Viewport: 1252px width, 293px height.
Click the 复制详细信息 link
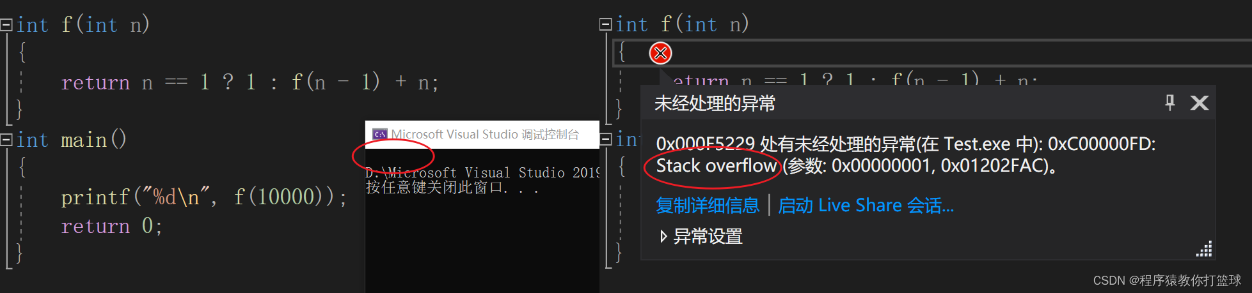click(708, 206)
